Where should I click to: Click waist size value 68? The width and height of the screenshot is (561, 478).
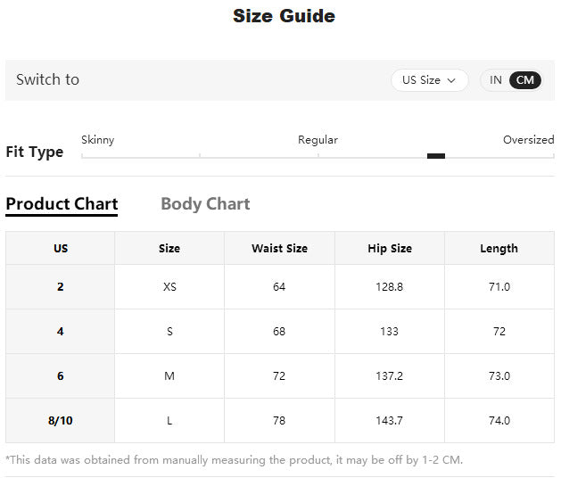tap(279, 332)
